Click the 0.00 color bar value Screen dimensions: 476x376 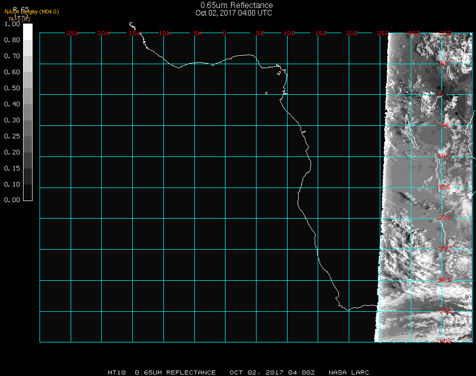point(12,200)
